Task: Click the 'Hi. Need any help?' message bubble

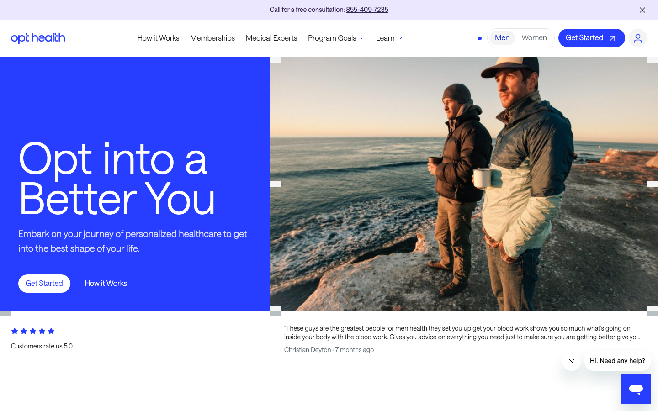Action: point(617,361)
